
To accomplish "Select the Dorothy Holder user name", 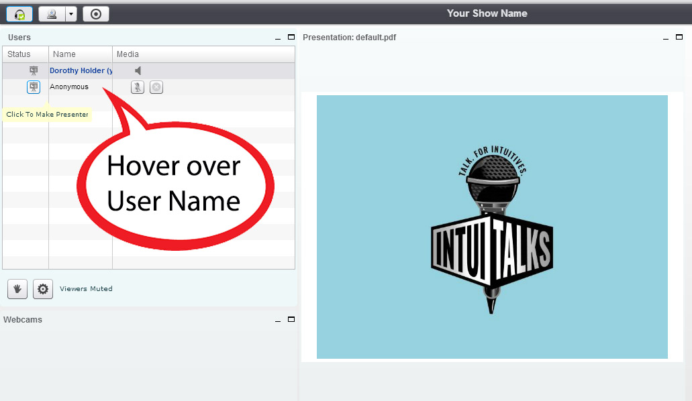I will tap(81, 70).
